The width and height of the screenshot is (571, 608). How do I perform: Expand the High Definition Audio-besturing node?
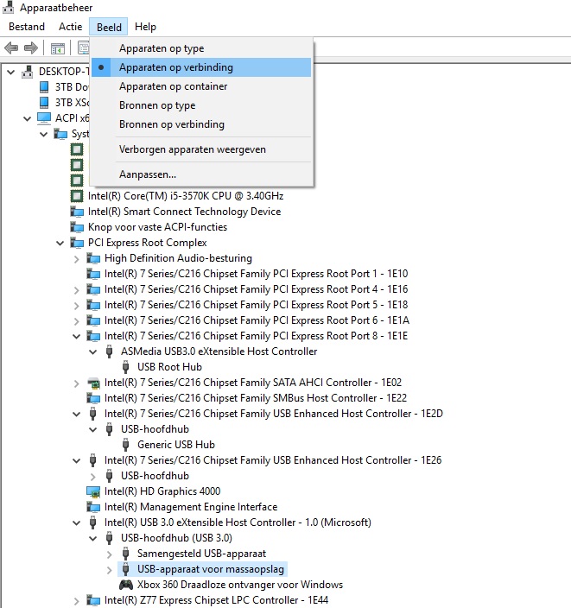pyautogui.click(x=76, y=258)
